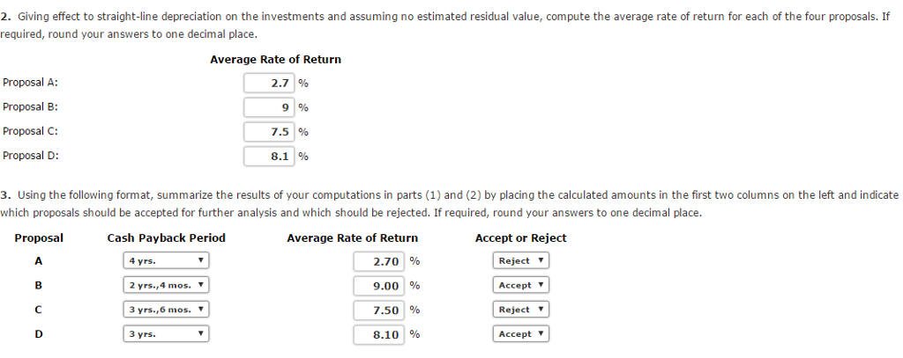Image resolution: width=903 pixels, height=358 pixels.
Task: Click the Cash Payback Period column header
Action: point(166,238)
